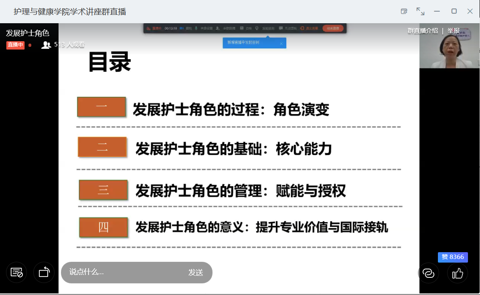The height and width of the screenshot is (295, 480).
Task: Enter fullscreen with the expand arrows icon
Action: tap(420, 11)
